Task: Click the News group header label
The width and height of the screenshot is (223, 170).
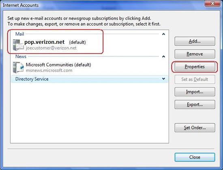Action: 21,56
